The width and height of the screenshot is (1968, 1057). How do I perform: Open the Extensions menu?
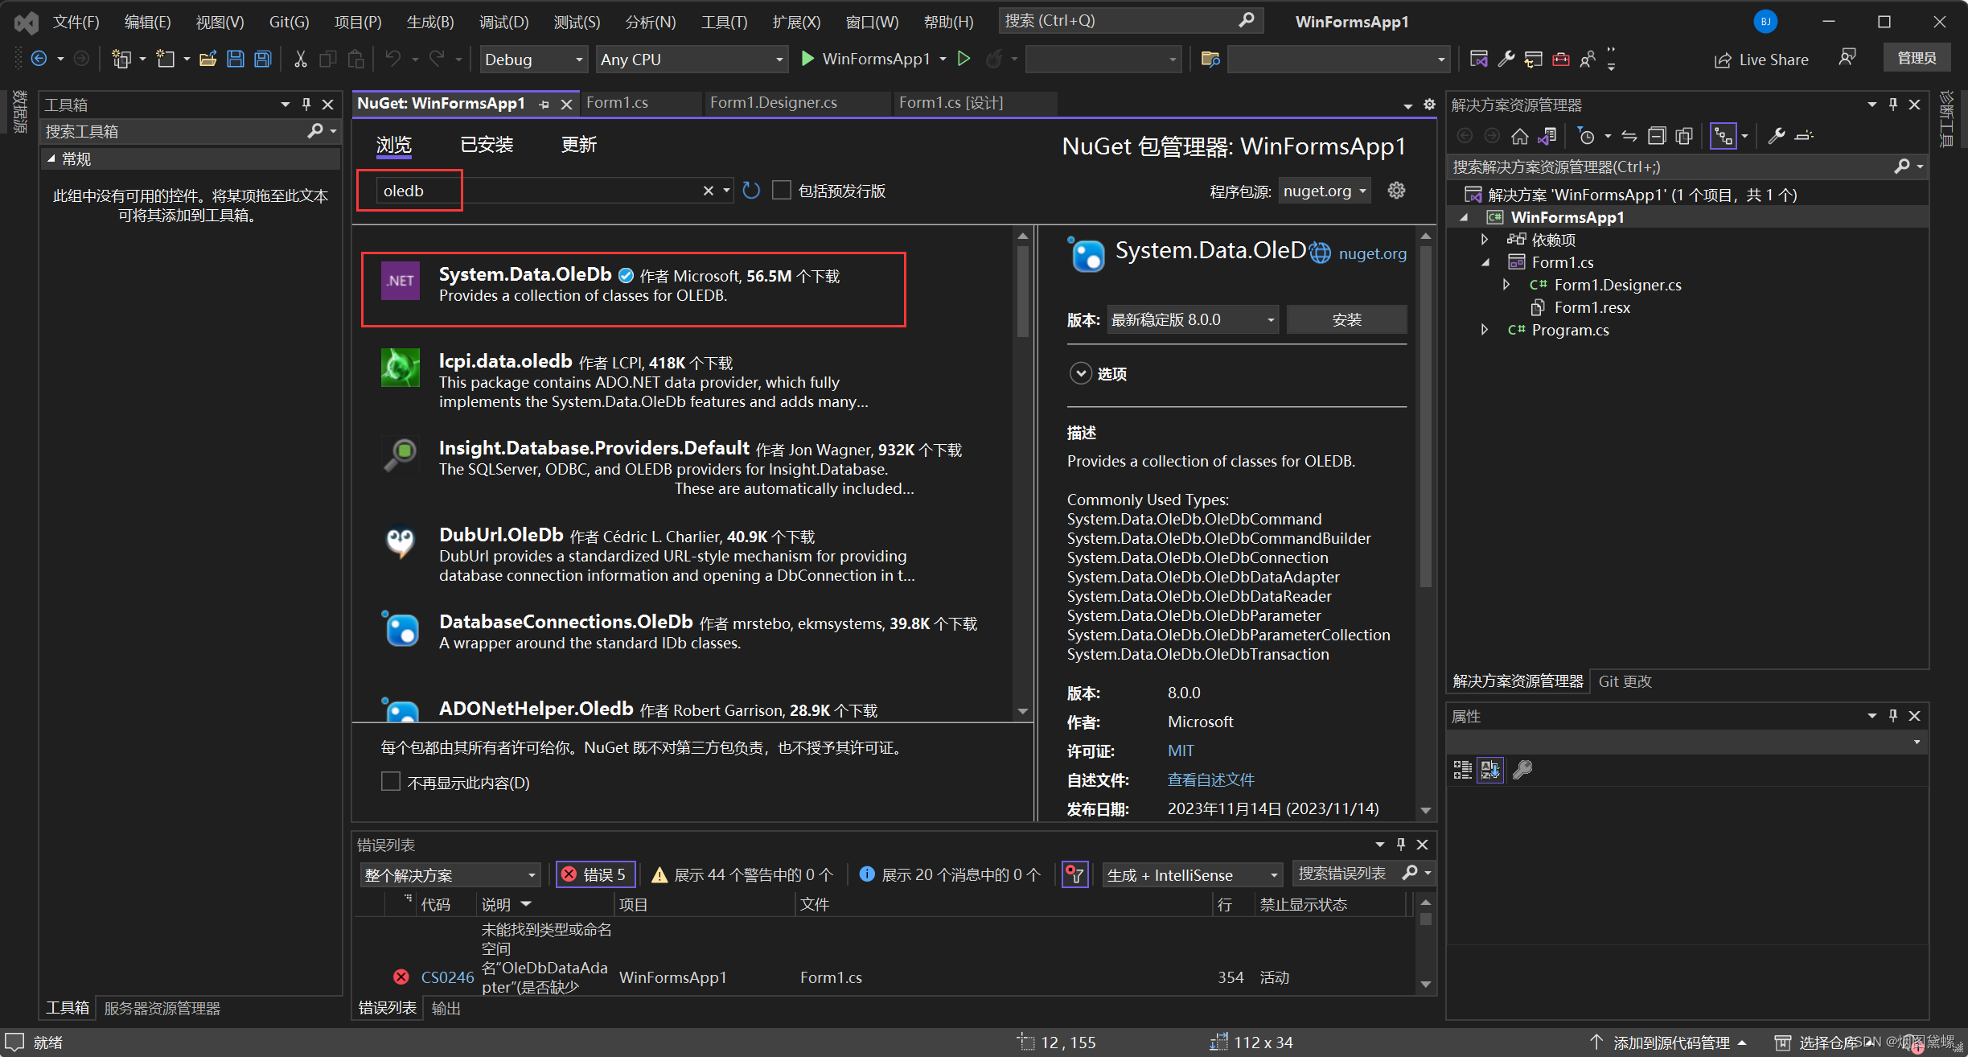coord(796,22)
